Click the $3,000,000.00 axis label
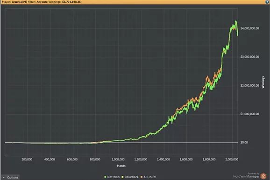The image size is (270, 180). [x=249, y=57]
